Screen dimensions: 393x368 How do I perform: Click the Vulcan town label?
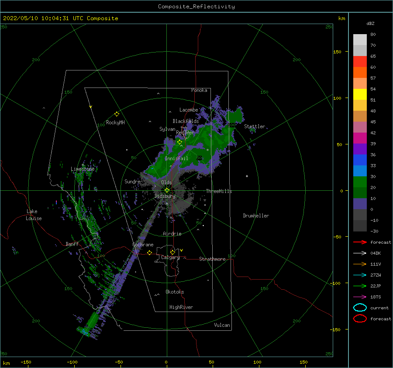pos(222,325)
